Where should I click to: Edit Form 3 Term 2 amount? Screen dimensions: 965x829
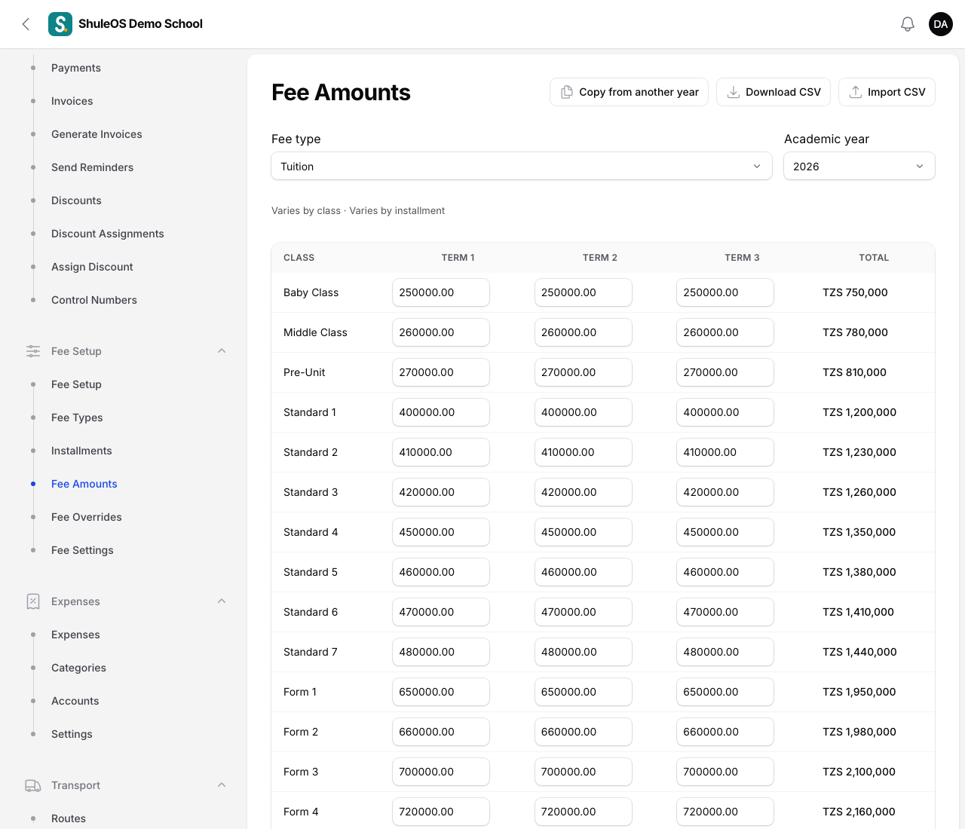[x=583, y=772]
